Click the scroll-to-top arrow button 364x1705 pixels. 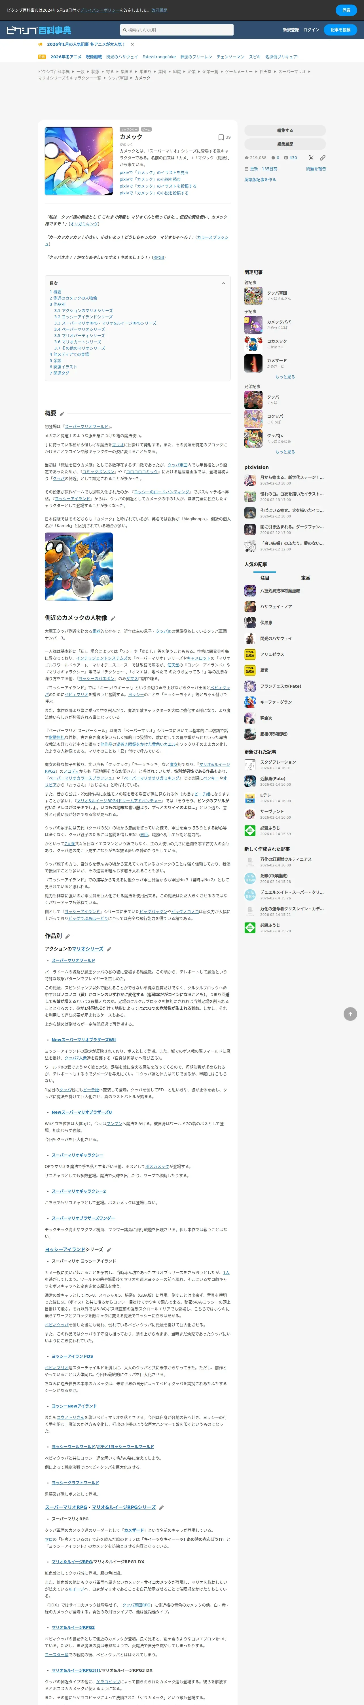[350, 1014]
